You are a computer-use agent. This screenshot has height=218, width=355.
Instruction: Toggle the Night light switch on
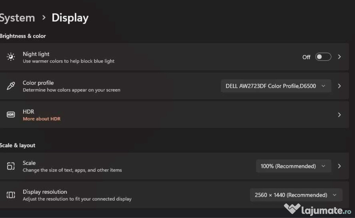pos(323,57)
